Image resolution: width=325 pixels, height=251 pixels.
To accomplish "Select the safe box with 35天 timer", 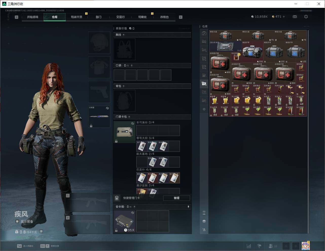I will coord(124,221).
